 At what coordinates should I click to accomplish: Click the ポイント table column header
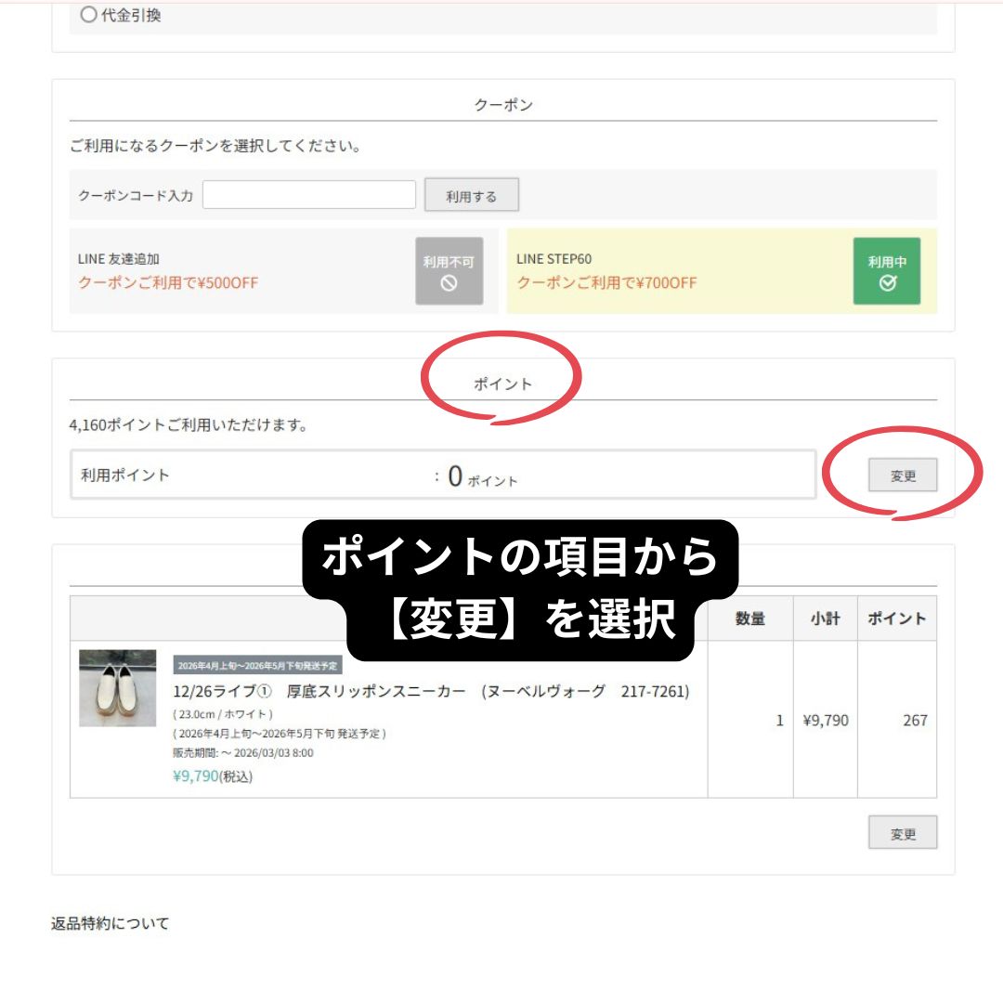(x=896, y=619)
